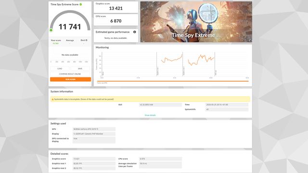Click the 'Sorry, no data available' message
The height and width of the screenshot is (173, 308).
115,38
